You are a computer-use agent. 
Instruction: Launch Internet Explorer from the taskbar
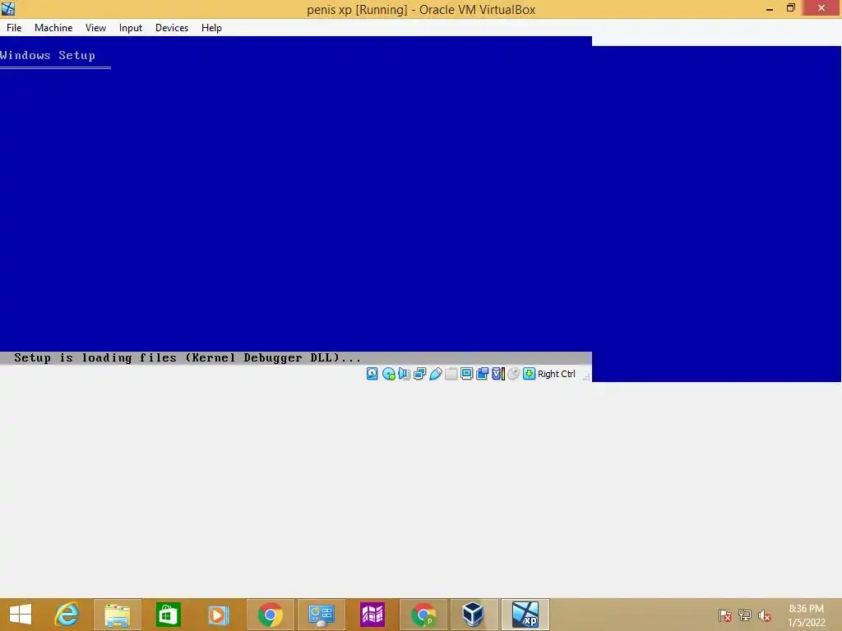pos(67,615)
